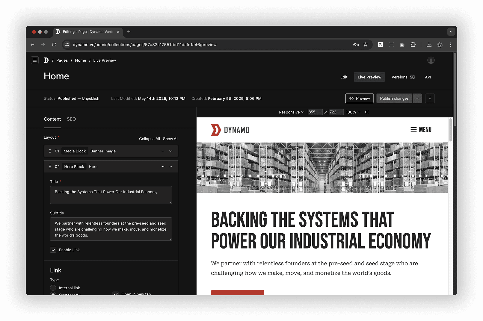
Task: Star this page in the browser address bar
Action: [366, 44]
